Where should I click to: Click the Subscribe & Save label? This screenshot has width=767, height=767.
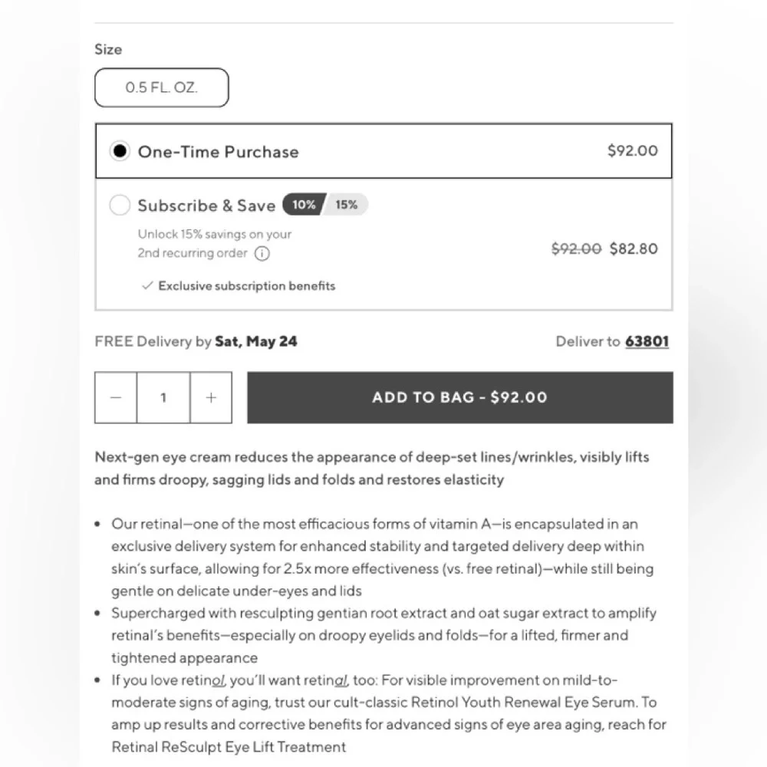point(206,206)
